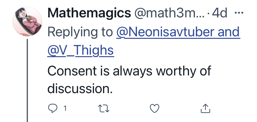Viewport: 257px width, 122px height.
Task: View the Mathemagics profile avatar
Action: click(27, 21)
